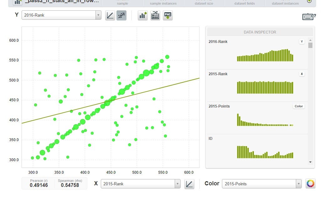
Task: Open the Y axis 2016-Rank dropdown
Action: (61, 15)
